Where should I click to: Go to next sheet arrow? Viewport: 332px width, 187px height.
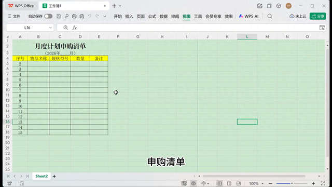(21, 176)
